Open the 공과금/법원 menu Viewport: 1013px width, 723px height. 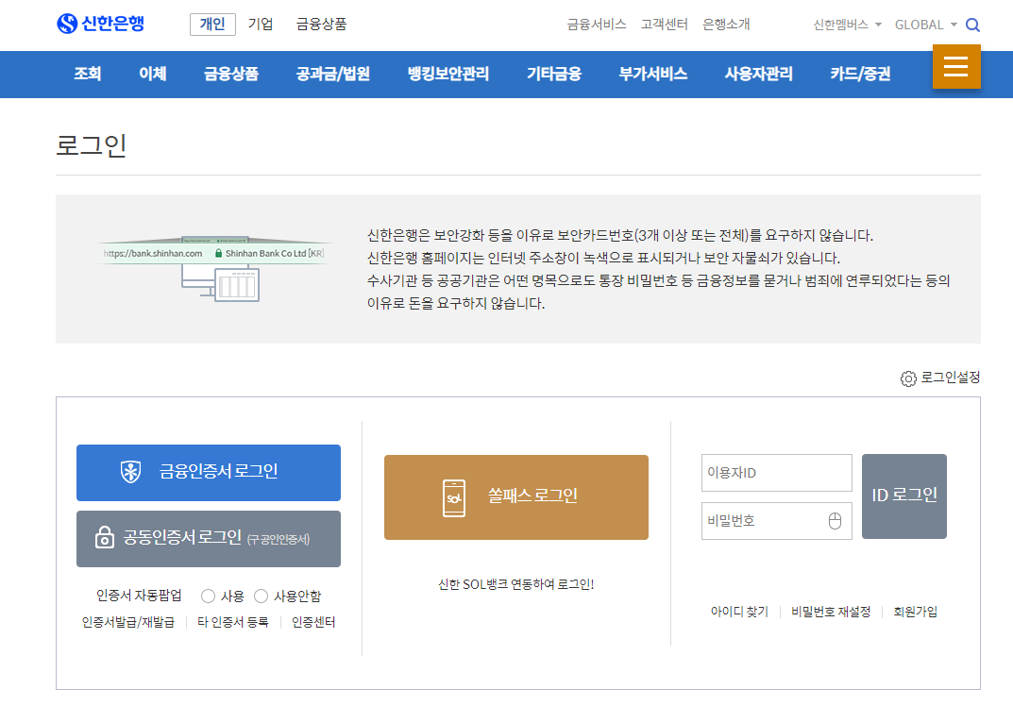tap(332, 74)
